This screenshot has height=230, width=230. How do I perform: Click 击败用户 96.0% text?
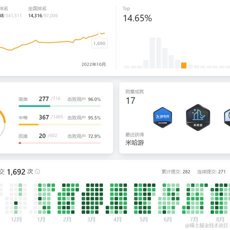[84, 99]
